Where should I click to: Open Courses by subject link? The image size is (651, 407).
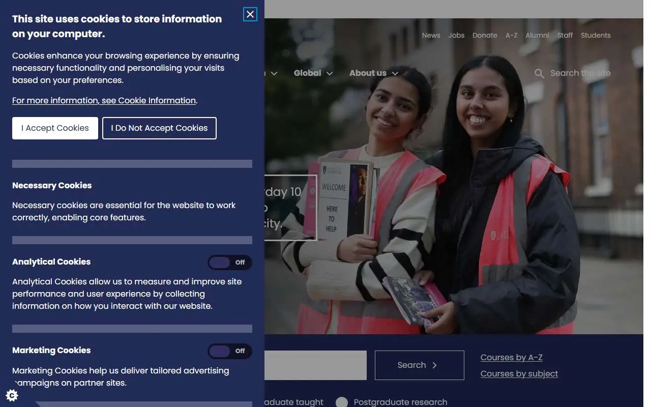[519, 374]
